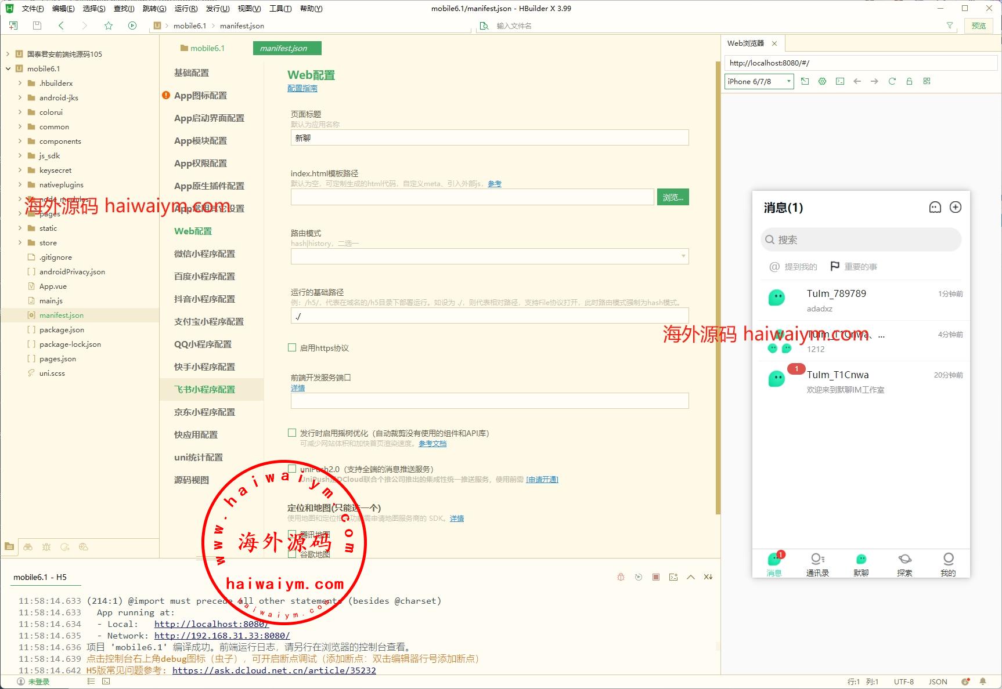Check the 谷歌地图 checkbox
The width and height of the screenshot is (1002, 689).
click(293, 554)
